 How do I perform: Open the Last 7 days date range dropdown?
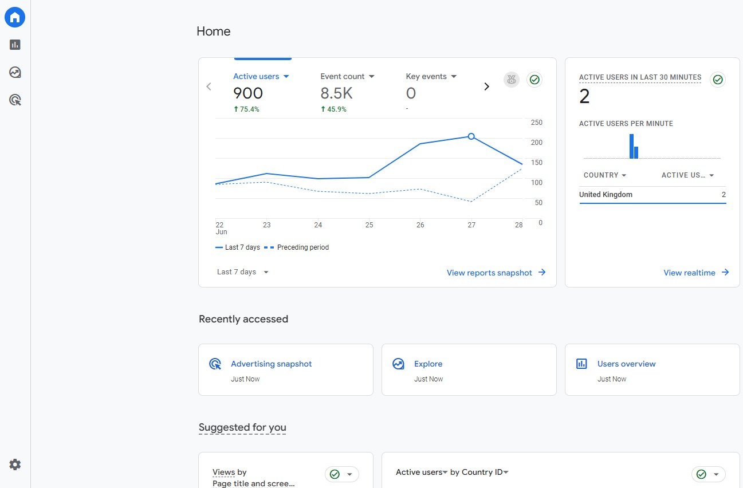click(243, 272)
